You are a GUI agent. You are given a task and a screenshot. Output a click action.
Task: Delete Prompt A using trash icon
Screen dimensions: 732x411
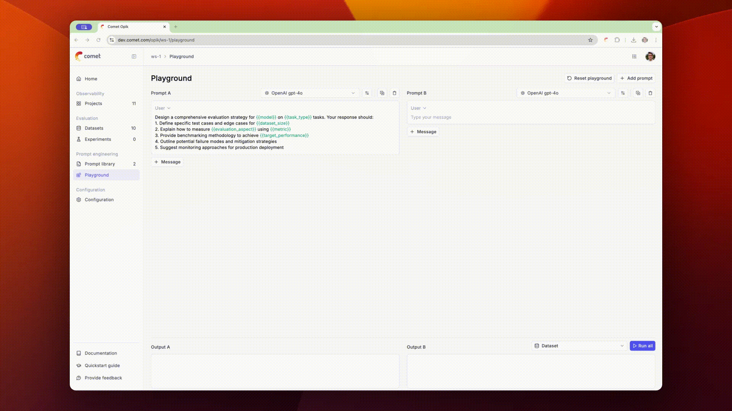click(395, 93)
